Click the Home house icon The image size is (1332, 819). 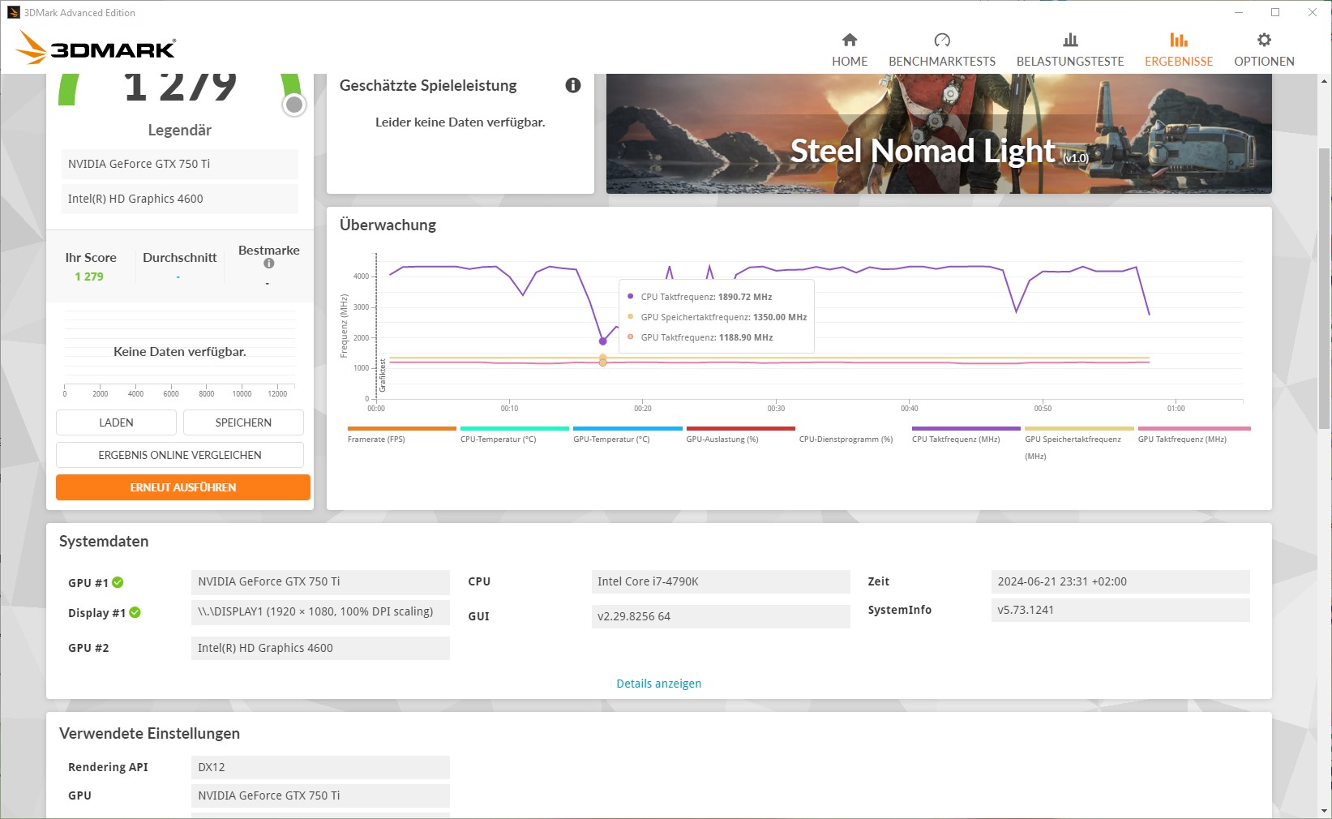(850, 40)
